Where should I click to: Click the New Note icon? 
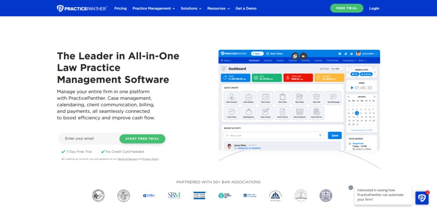point(300,98)
